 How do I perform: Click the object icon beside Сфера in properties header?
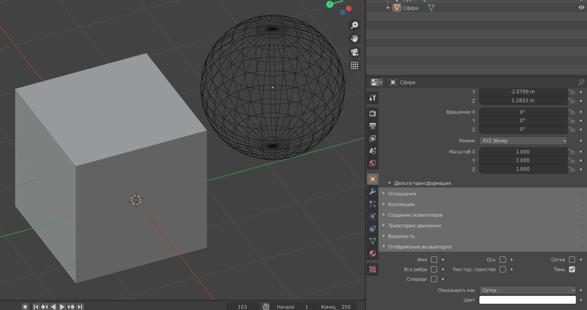click(393, 82)
